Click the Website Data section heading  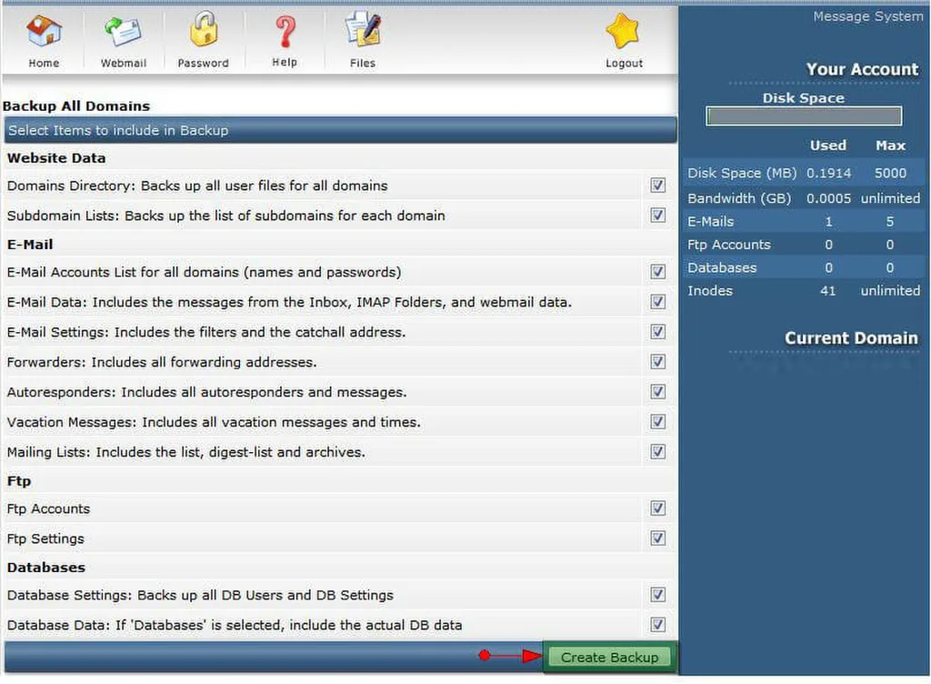(x=56, y=158)
